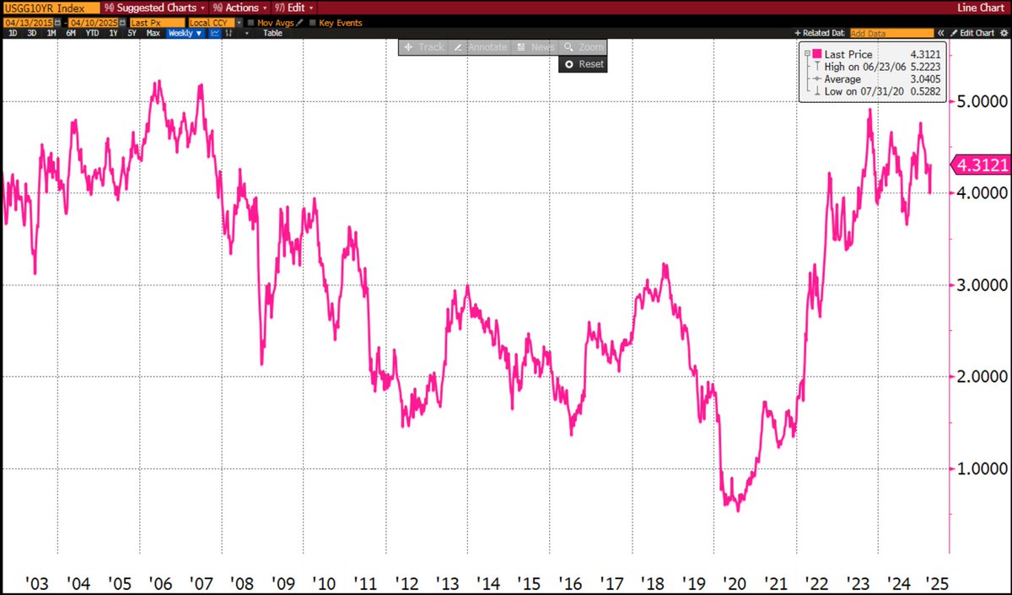Open the Weekly periodicity dropdown
The image size is (1012, 595).
point(185,33)
